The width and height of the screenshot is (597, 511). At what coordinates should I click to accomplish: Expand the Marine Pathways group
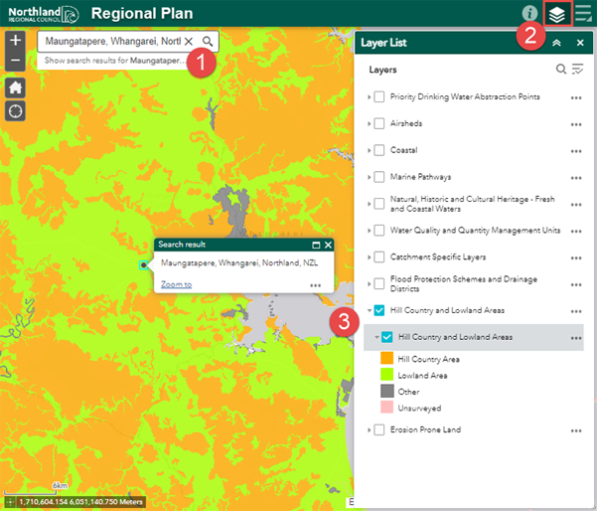pyautogui.click(x=369, y=177)
